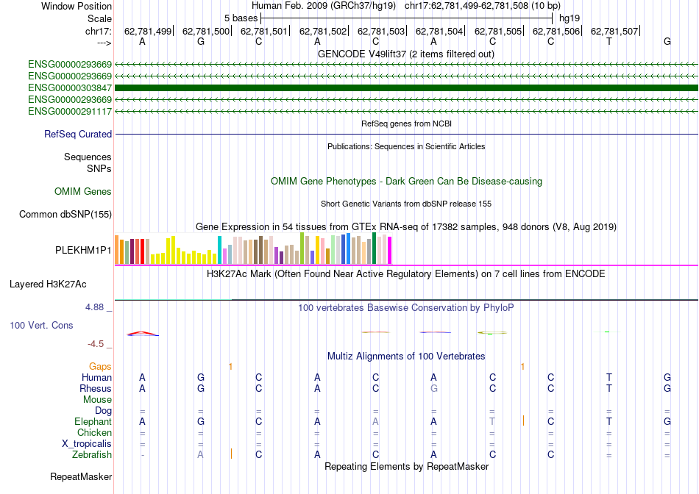Click the 5 bases scale bar
Screen dimensions: 699x494
point(407,18)
